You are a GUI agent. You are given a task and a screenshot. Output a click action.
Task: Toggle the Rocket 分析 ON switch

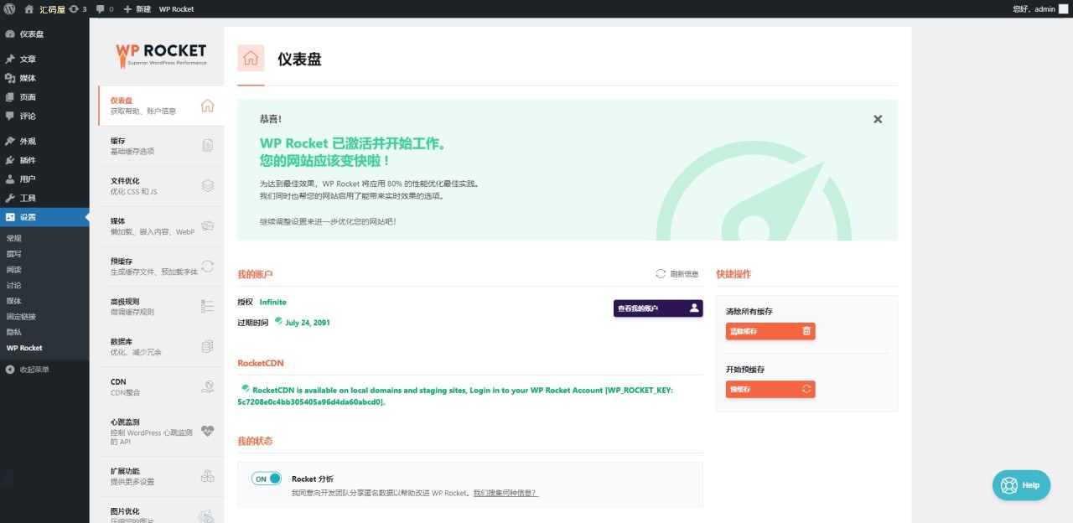(267, 479)
